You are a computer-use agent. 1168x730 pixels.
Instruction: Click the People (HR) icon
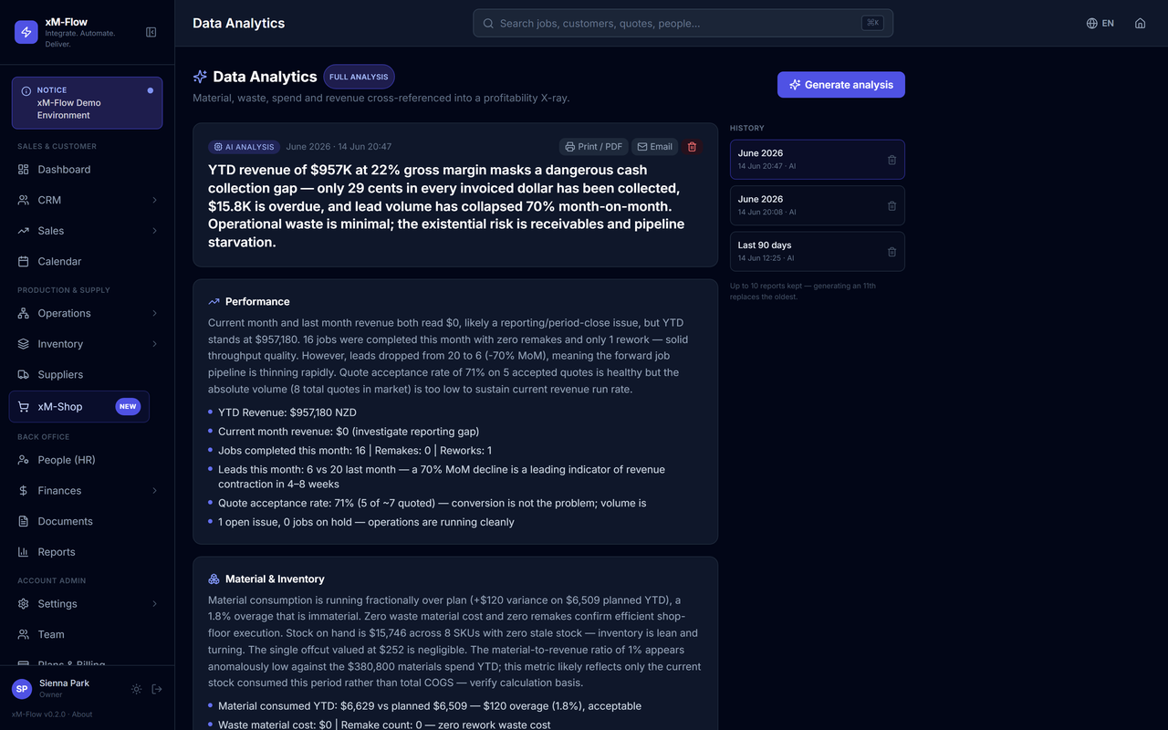[24, 460]
